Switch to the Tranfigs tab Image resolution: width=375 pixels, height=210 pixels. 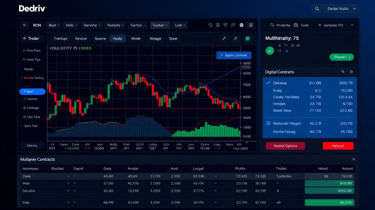tap(61, 38)
